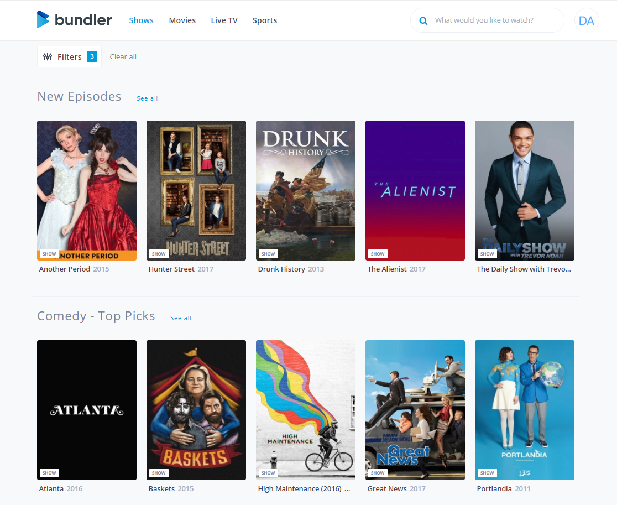Click The Daily Show with Trevor Noah title
Image resolution: width=617 pixels, height=505 pixels.
pyautogui.click(x=524, y=269)
